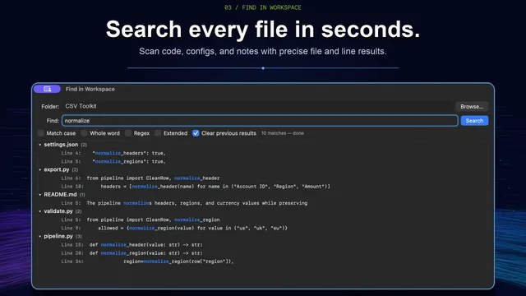Open validate.py Line 5 import match

[x=141, y=220]
